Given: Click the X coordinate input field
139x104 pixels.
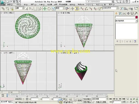Looking at the screenshot, I should pyautogui.click(x=34, y=99).
